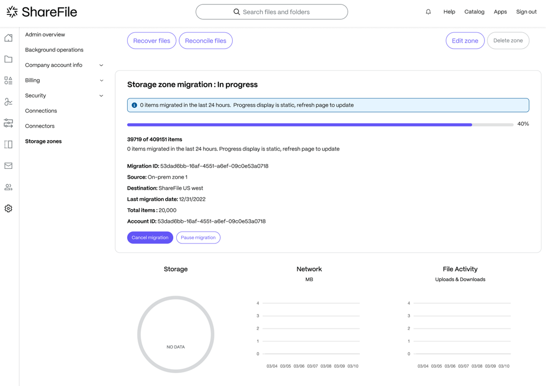Open the Settings gear sidebar icon
Viewport: 546px width, 386px height.
tap(8, 208)
